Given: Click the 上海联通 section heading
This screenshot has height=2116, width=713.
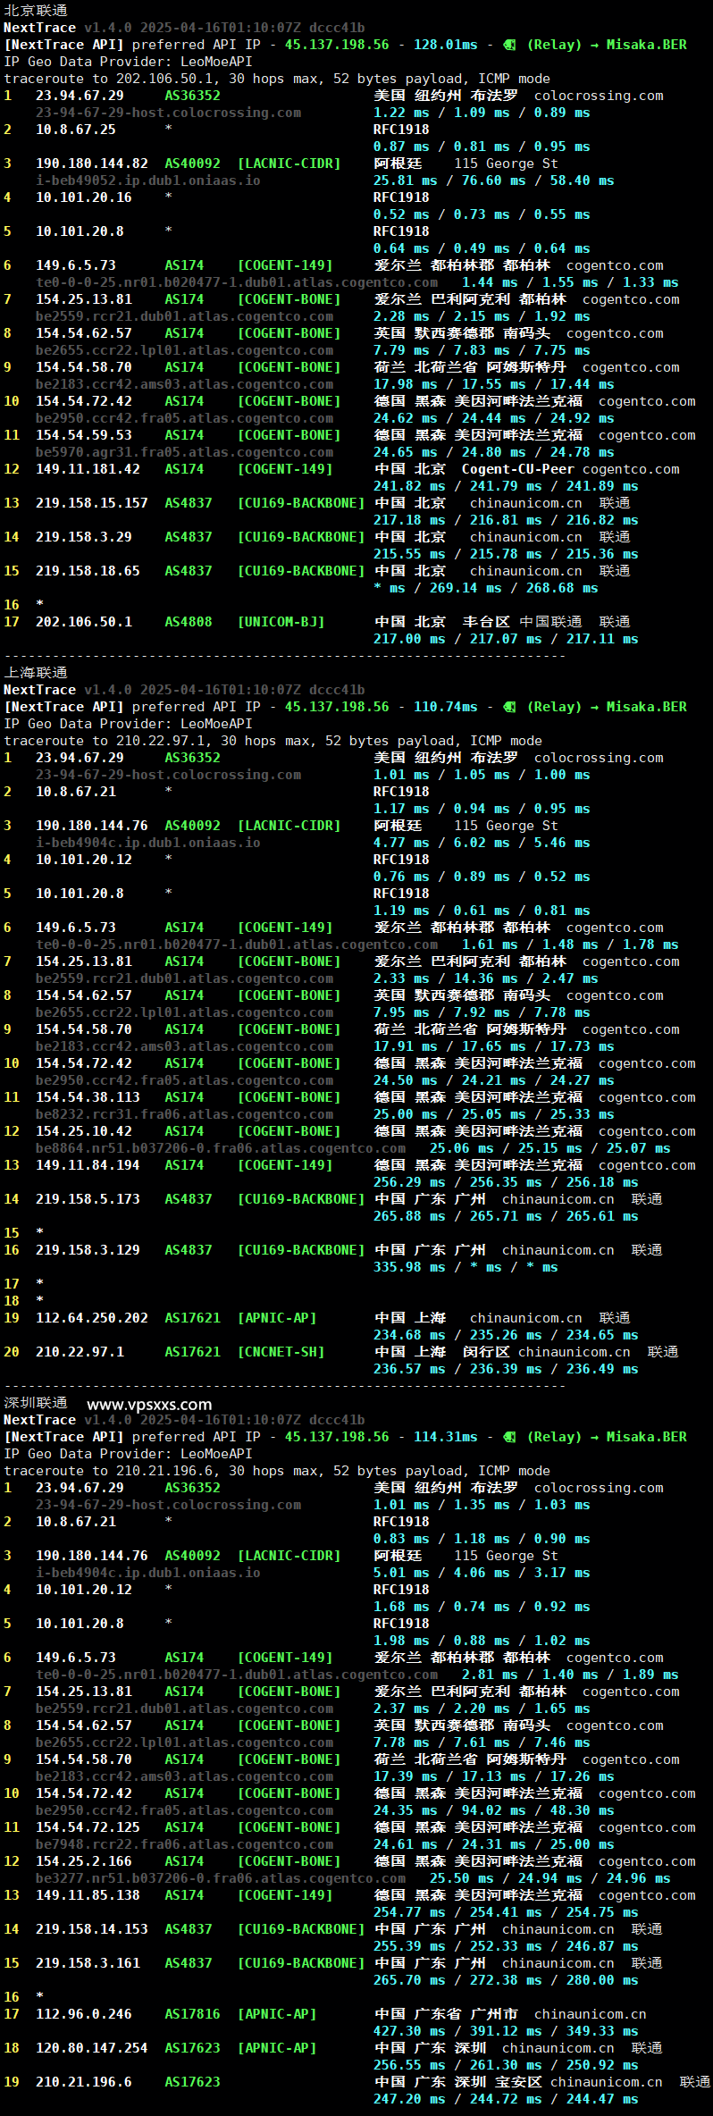Looking at the screenshot, I should (x=36, y=673).
